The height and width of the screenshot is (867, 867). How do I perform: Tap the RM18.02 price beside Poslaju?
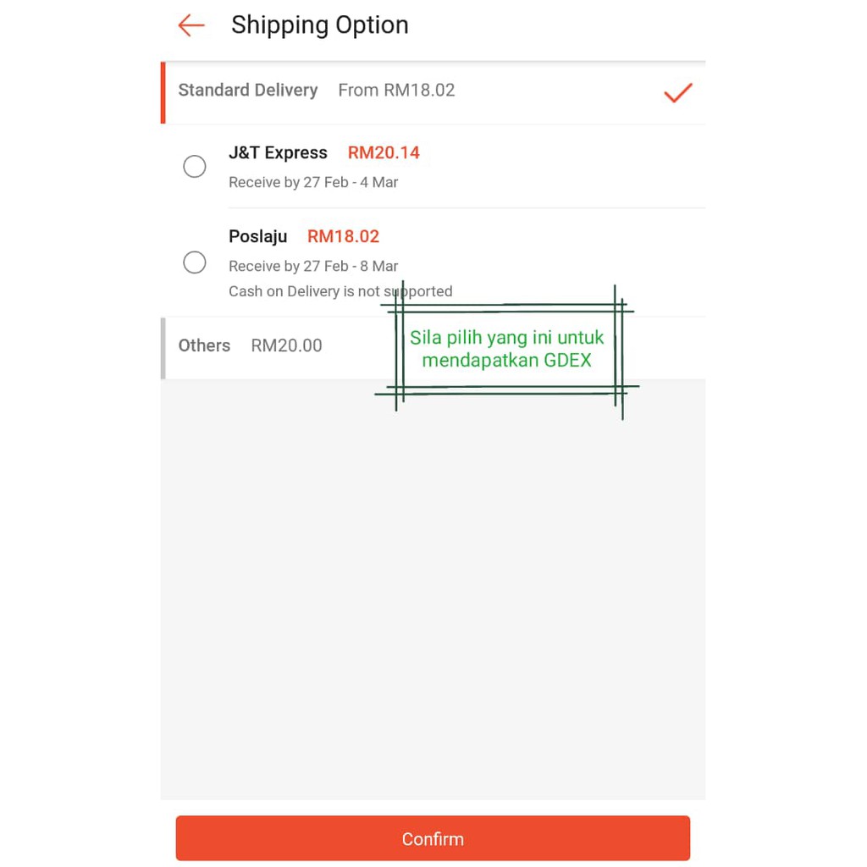[x=343, y=237]
